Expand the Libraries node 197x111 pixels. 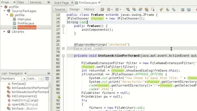click(x=4, y=31)
